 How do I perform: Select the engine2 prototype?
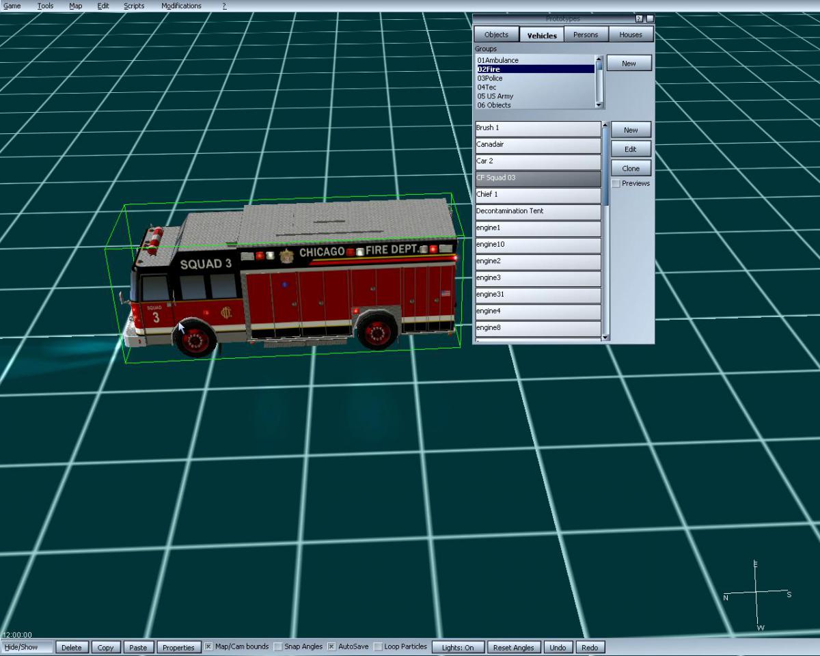coord(538,262)
